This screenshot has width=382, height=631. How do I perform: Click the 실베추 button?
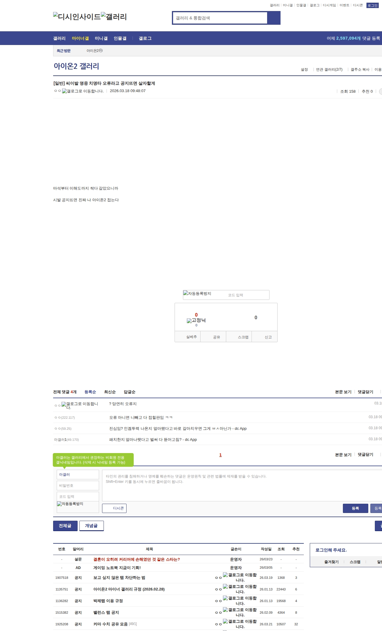pos(188,337)
